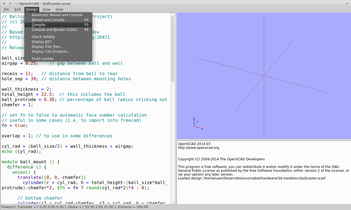The width and height of the screenshot is (351, 210).
Task: Click the 'difference () {' line
Action: [x=27, y=167]
